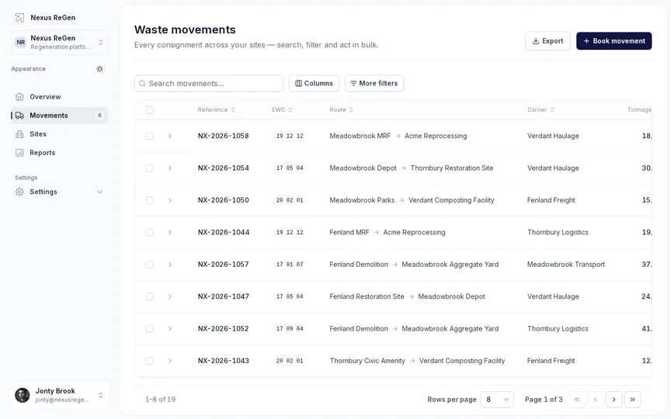The image size is (671, 419).
Task: Click the Sites building icon
Action: [x=19, y=133]
